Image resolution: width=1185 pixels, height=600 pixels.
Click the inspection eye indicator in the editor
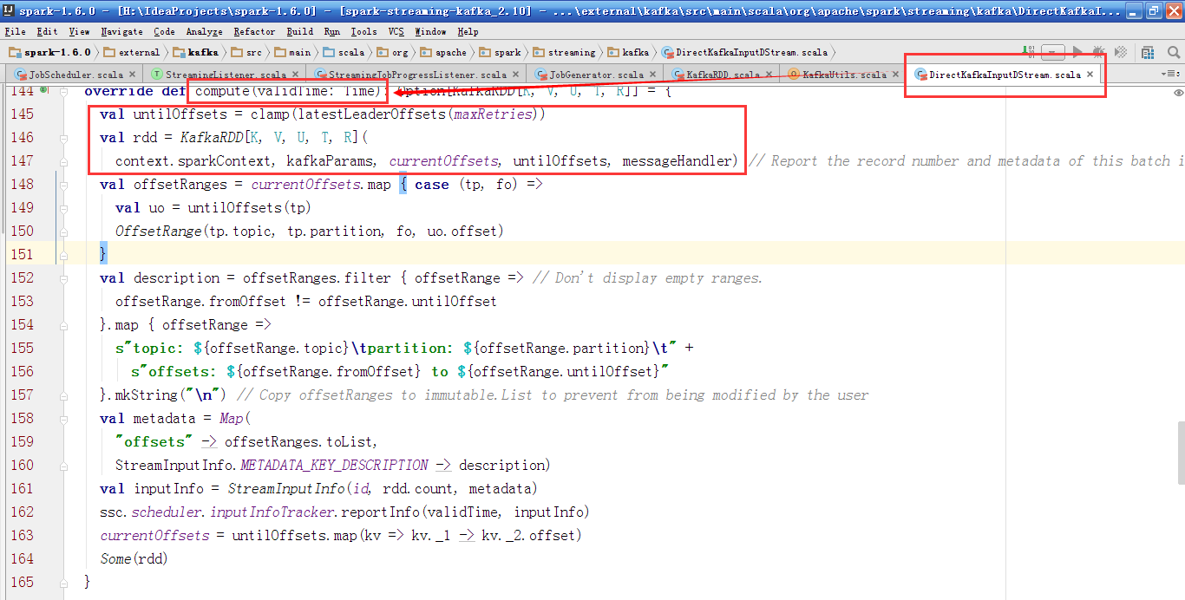point(1178,92)
